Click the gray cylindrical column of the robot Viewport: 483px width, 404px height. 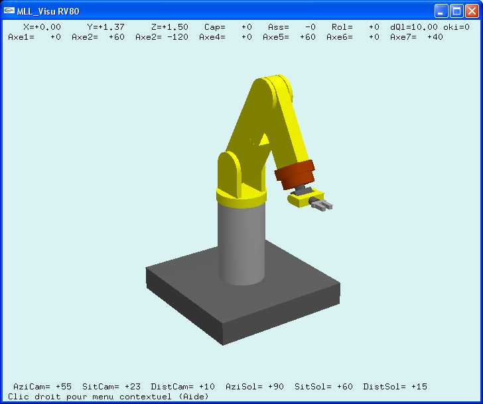pos(242,245)
